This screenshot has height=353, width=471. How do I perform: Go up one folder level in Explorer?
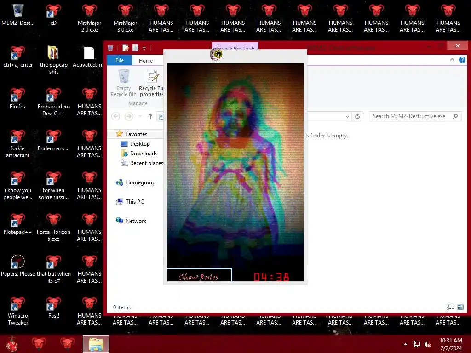(150, 116)
